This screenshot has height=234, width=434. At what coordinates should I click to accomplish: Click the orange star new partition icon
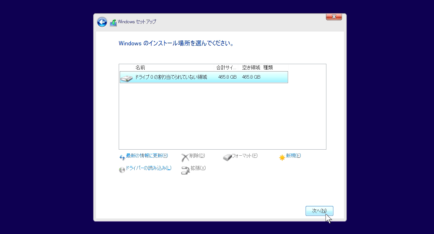(282, 157)
